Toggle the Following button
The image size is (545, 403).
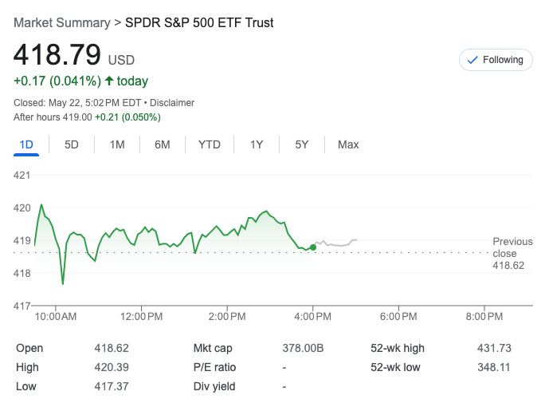coord(496,60)
